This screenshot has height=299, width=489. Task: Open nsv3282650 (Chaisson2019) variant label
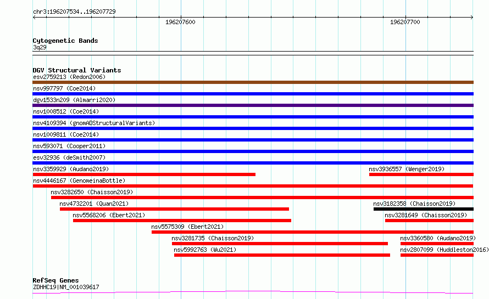[92, 192]
